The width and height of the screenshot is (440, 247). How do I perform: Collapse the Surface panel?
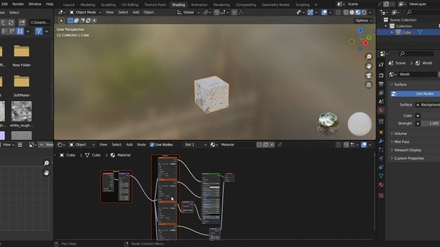coord(400,84)
